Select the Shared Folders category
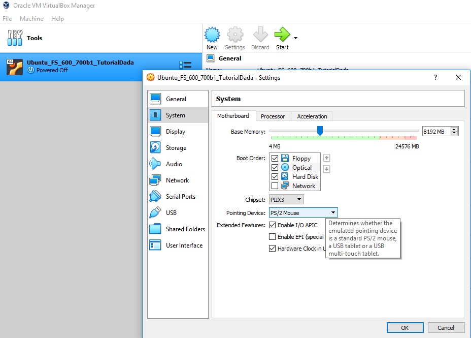471x338 pixels. (x=185, y=229)
